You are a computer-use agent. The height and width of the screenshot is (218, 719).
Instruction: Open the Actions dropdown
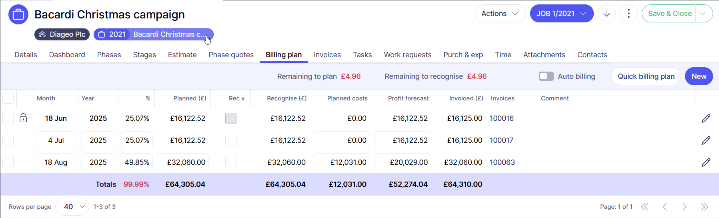pyautogui.click(x=500, y=14)
